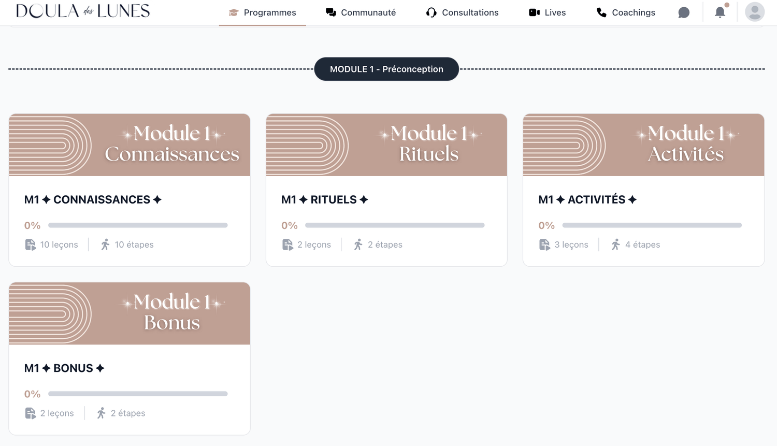Go to the Programmes tab
Image resolution: width=777 pixels, height=446 pixels.
[262, 12]
